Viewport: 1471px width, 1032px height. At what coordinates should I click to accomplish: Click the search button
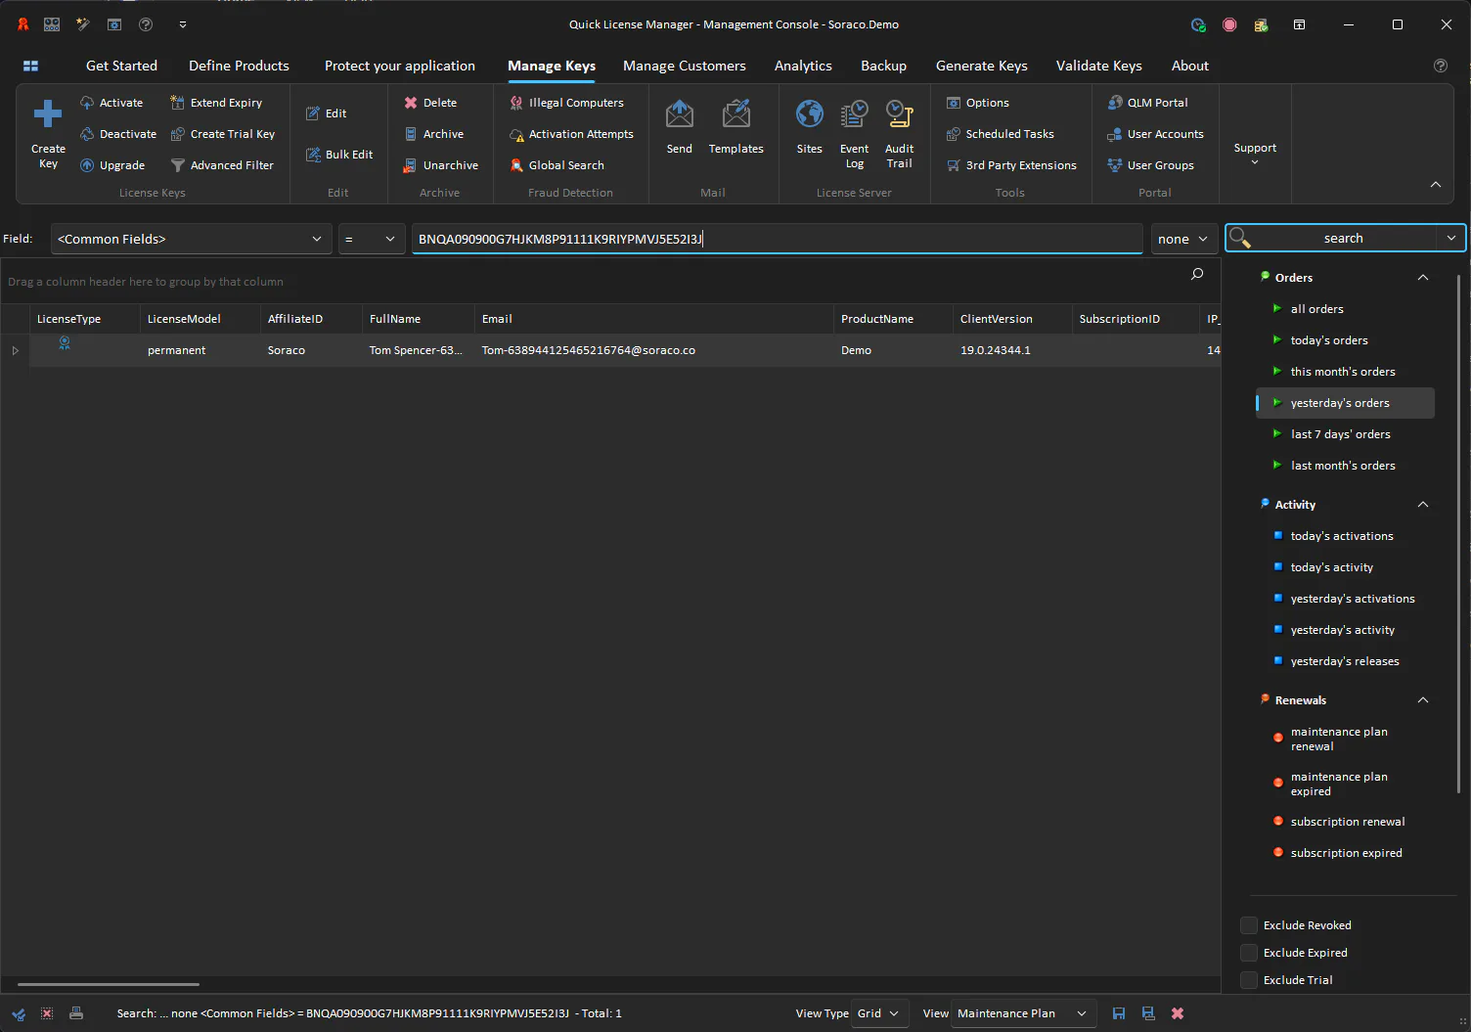1332,239
